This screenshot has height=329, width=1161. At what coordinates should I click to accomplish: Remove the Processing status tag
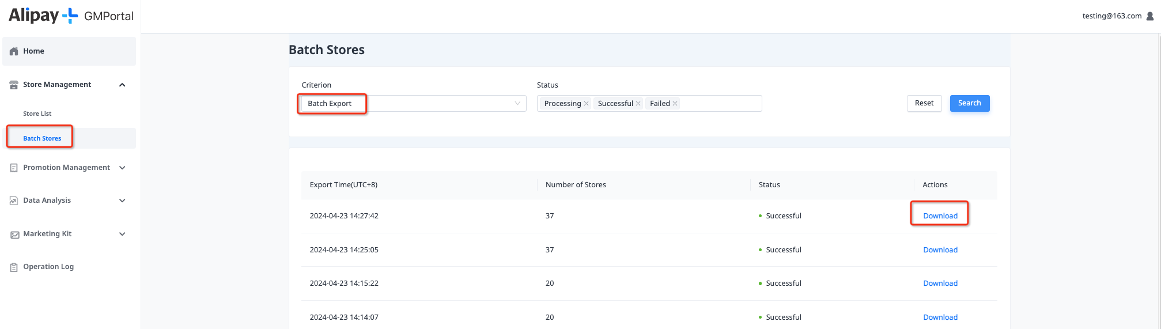[586, 104]
